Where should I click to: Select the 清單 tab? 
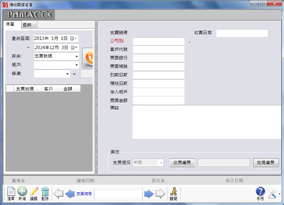(x=10, y=25)
